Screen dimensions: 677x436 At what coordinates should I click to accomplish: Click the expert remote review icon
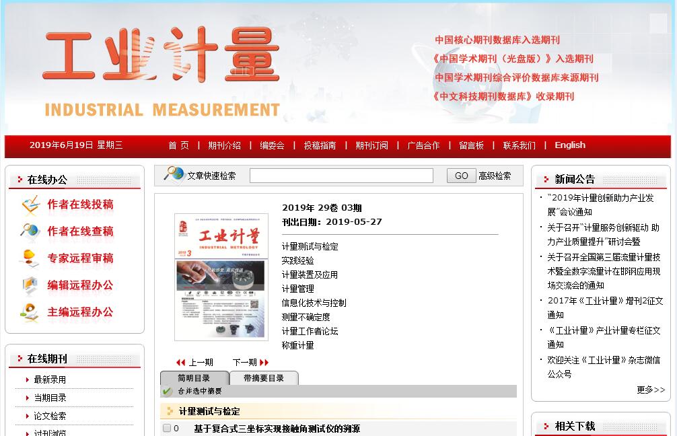[x=30, y=258]
